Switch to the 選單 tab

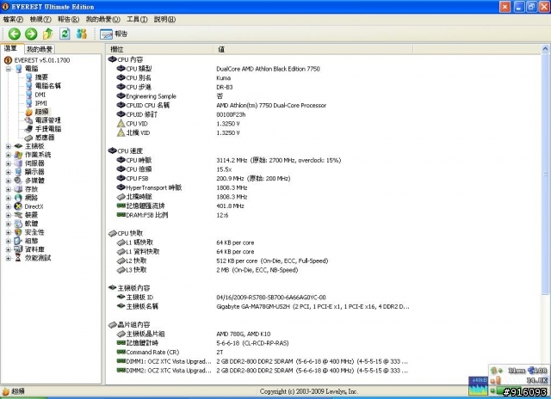point(11,48)
